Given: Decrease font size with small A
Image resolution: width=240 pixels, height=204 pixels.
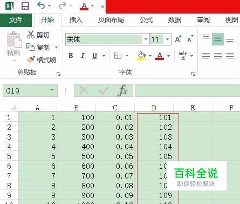Looking at the screenshot, I should tap(190, 39).
